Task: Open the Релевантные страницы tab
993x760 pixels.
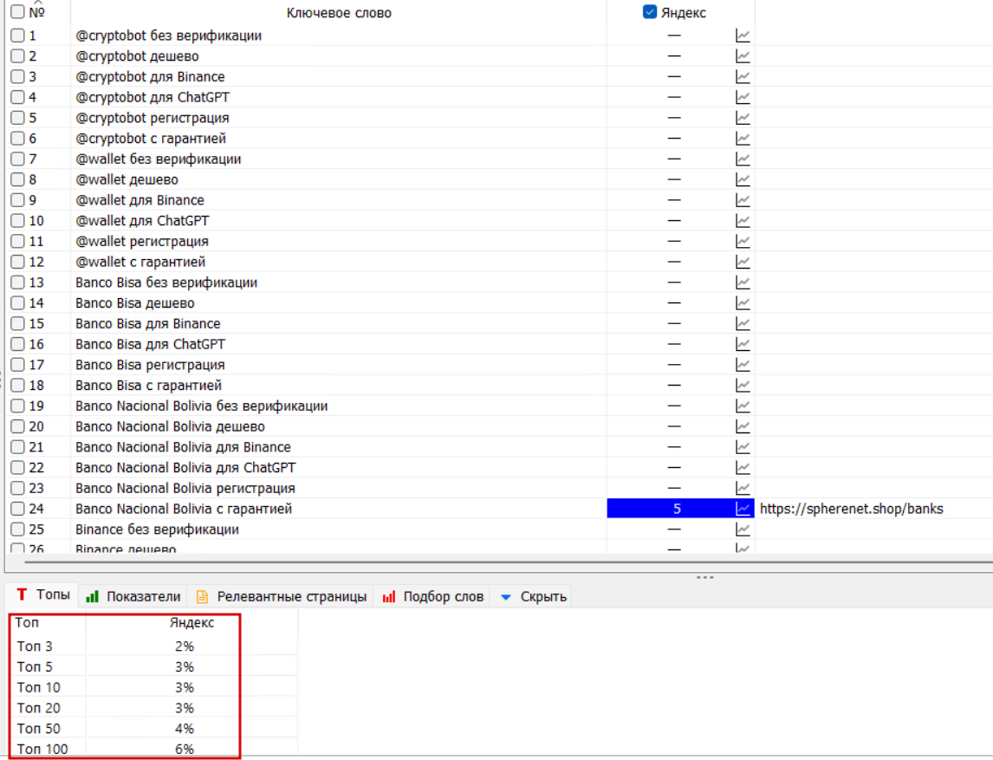Action: [282, 596]
